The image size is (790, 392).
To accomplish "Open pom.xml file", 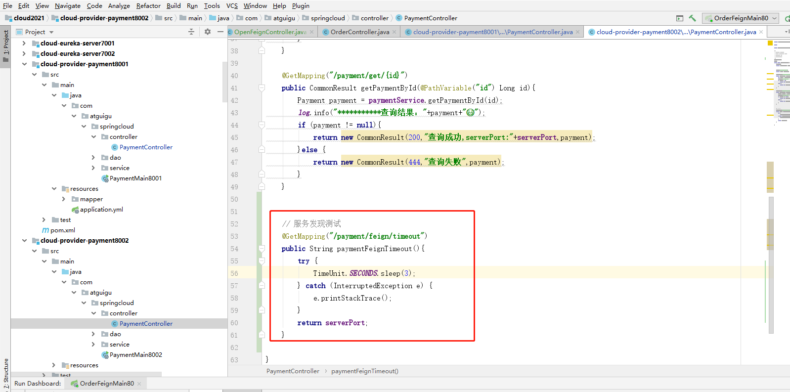I will [63, 230].
